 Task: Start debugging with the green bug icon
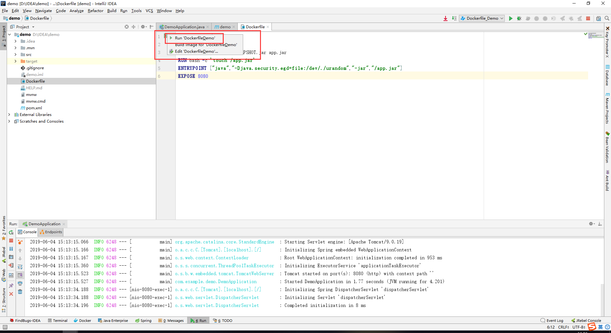coord(519,18)
